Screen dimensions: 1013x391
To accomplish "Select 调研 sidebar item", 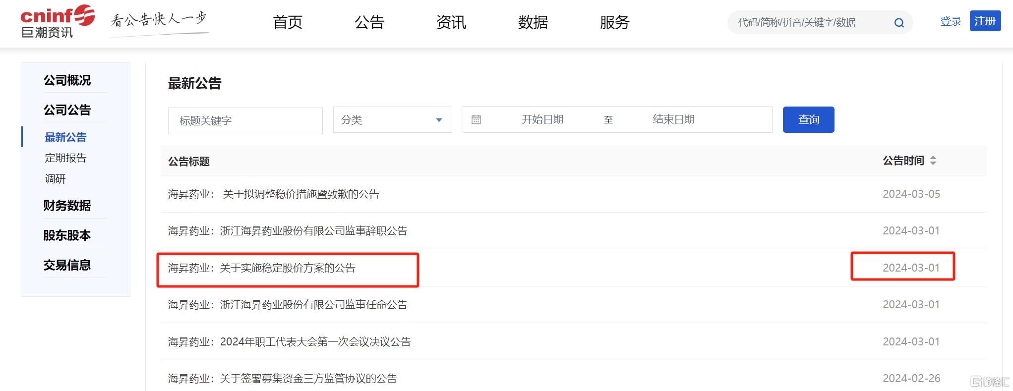I will pyautogui.click(x=55, y=179).
